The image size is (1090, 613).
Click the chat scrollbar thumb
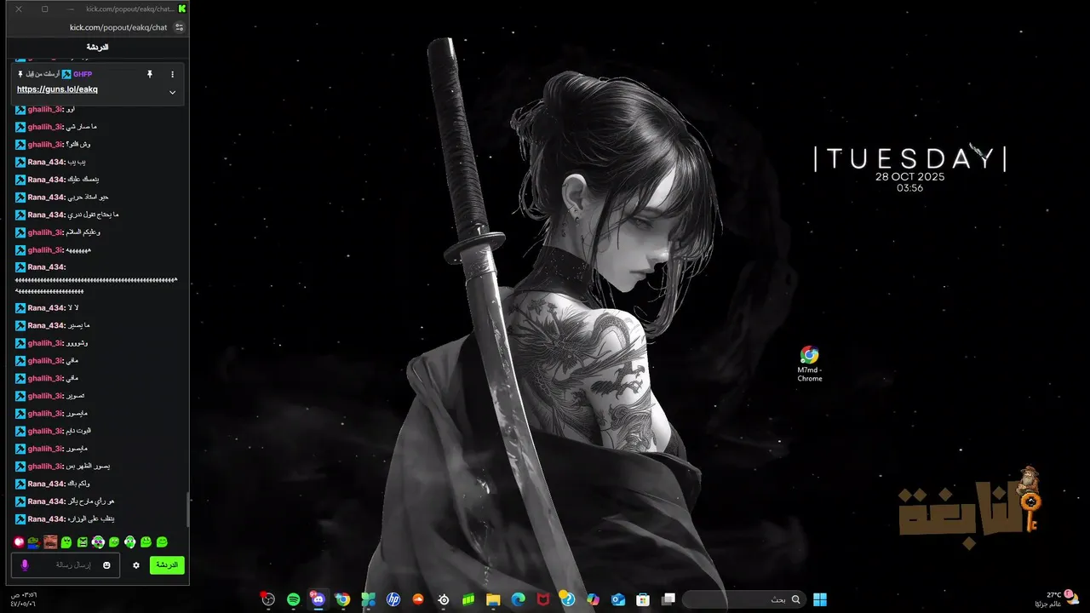point(187,509)
